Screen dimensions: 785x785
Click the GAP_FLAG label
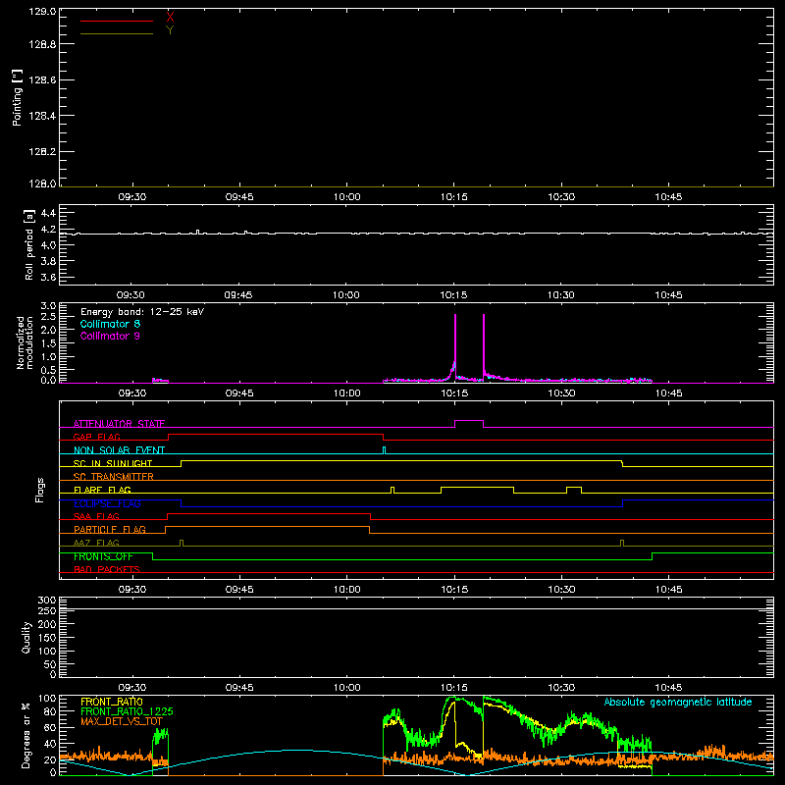tap(96, 437)
